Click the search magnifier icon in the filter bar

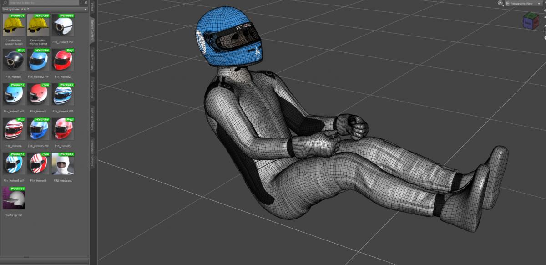pyautogui.click(x=5, y=3)
